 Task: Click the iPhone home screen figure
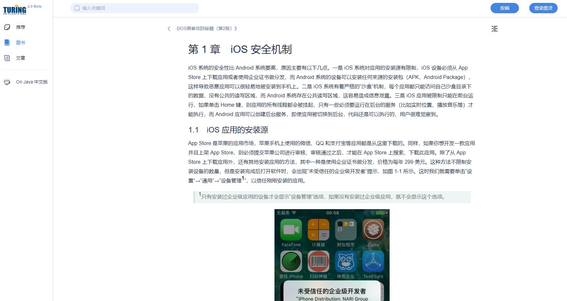click(x=332, y=255)
